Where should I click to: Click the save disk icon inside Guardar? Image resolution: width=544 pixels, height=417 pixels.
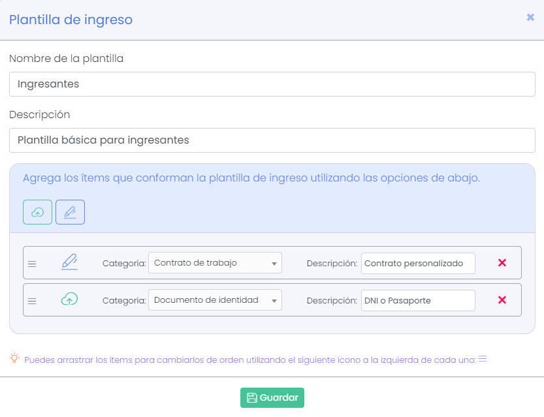point(253,397)
